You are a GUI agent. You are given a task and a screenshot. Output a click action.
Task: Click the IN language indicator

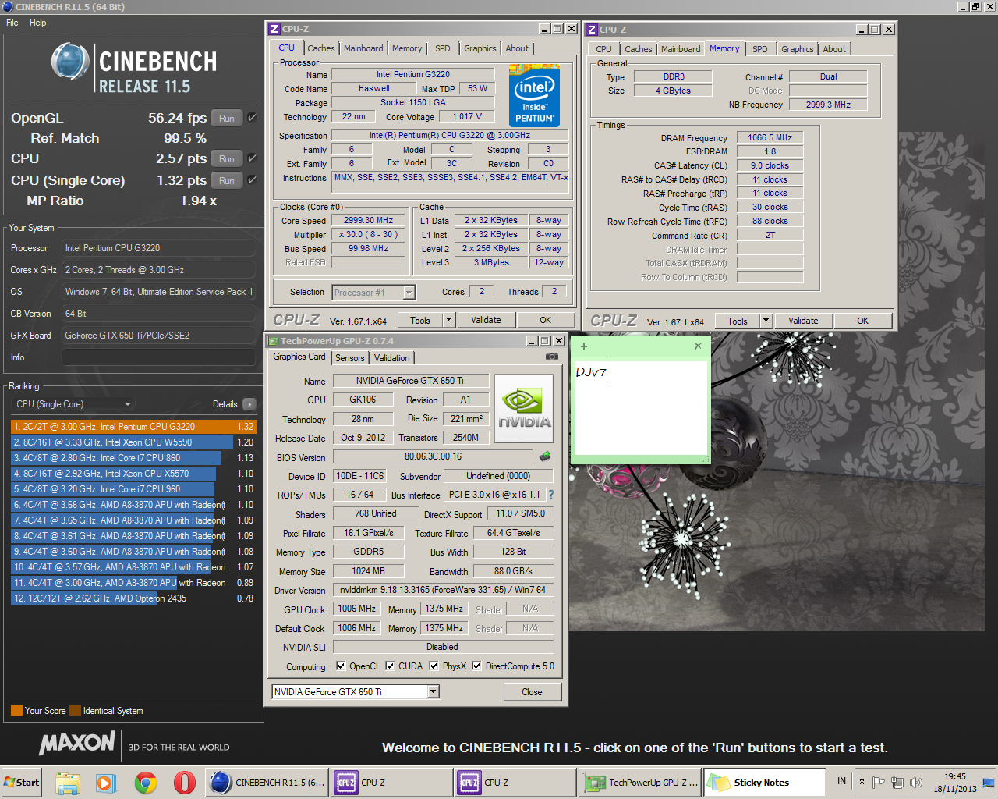tap(841, 781)
